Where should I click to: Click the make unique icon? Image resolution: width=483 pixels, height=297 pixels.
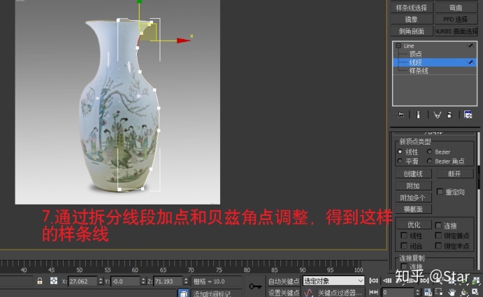click(x=437, y=115)
